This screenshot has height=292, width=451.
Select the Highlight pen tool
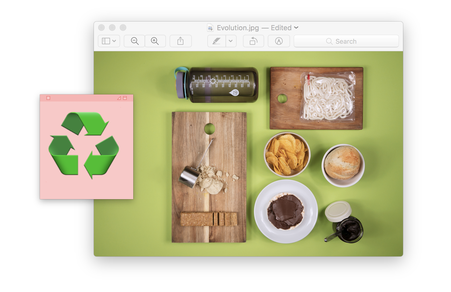pos(217,41)
